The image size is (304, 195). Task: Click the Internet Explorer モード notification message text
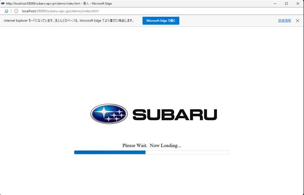(69, 21)
